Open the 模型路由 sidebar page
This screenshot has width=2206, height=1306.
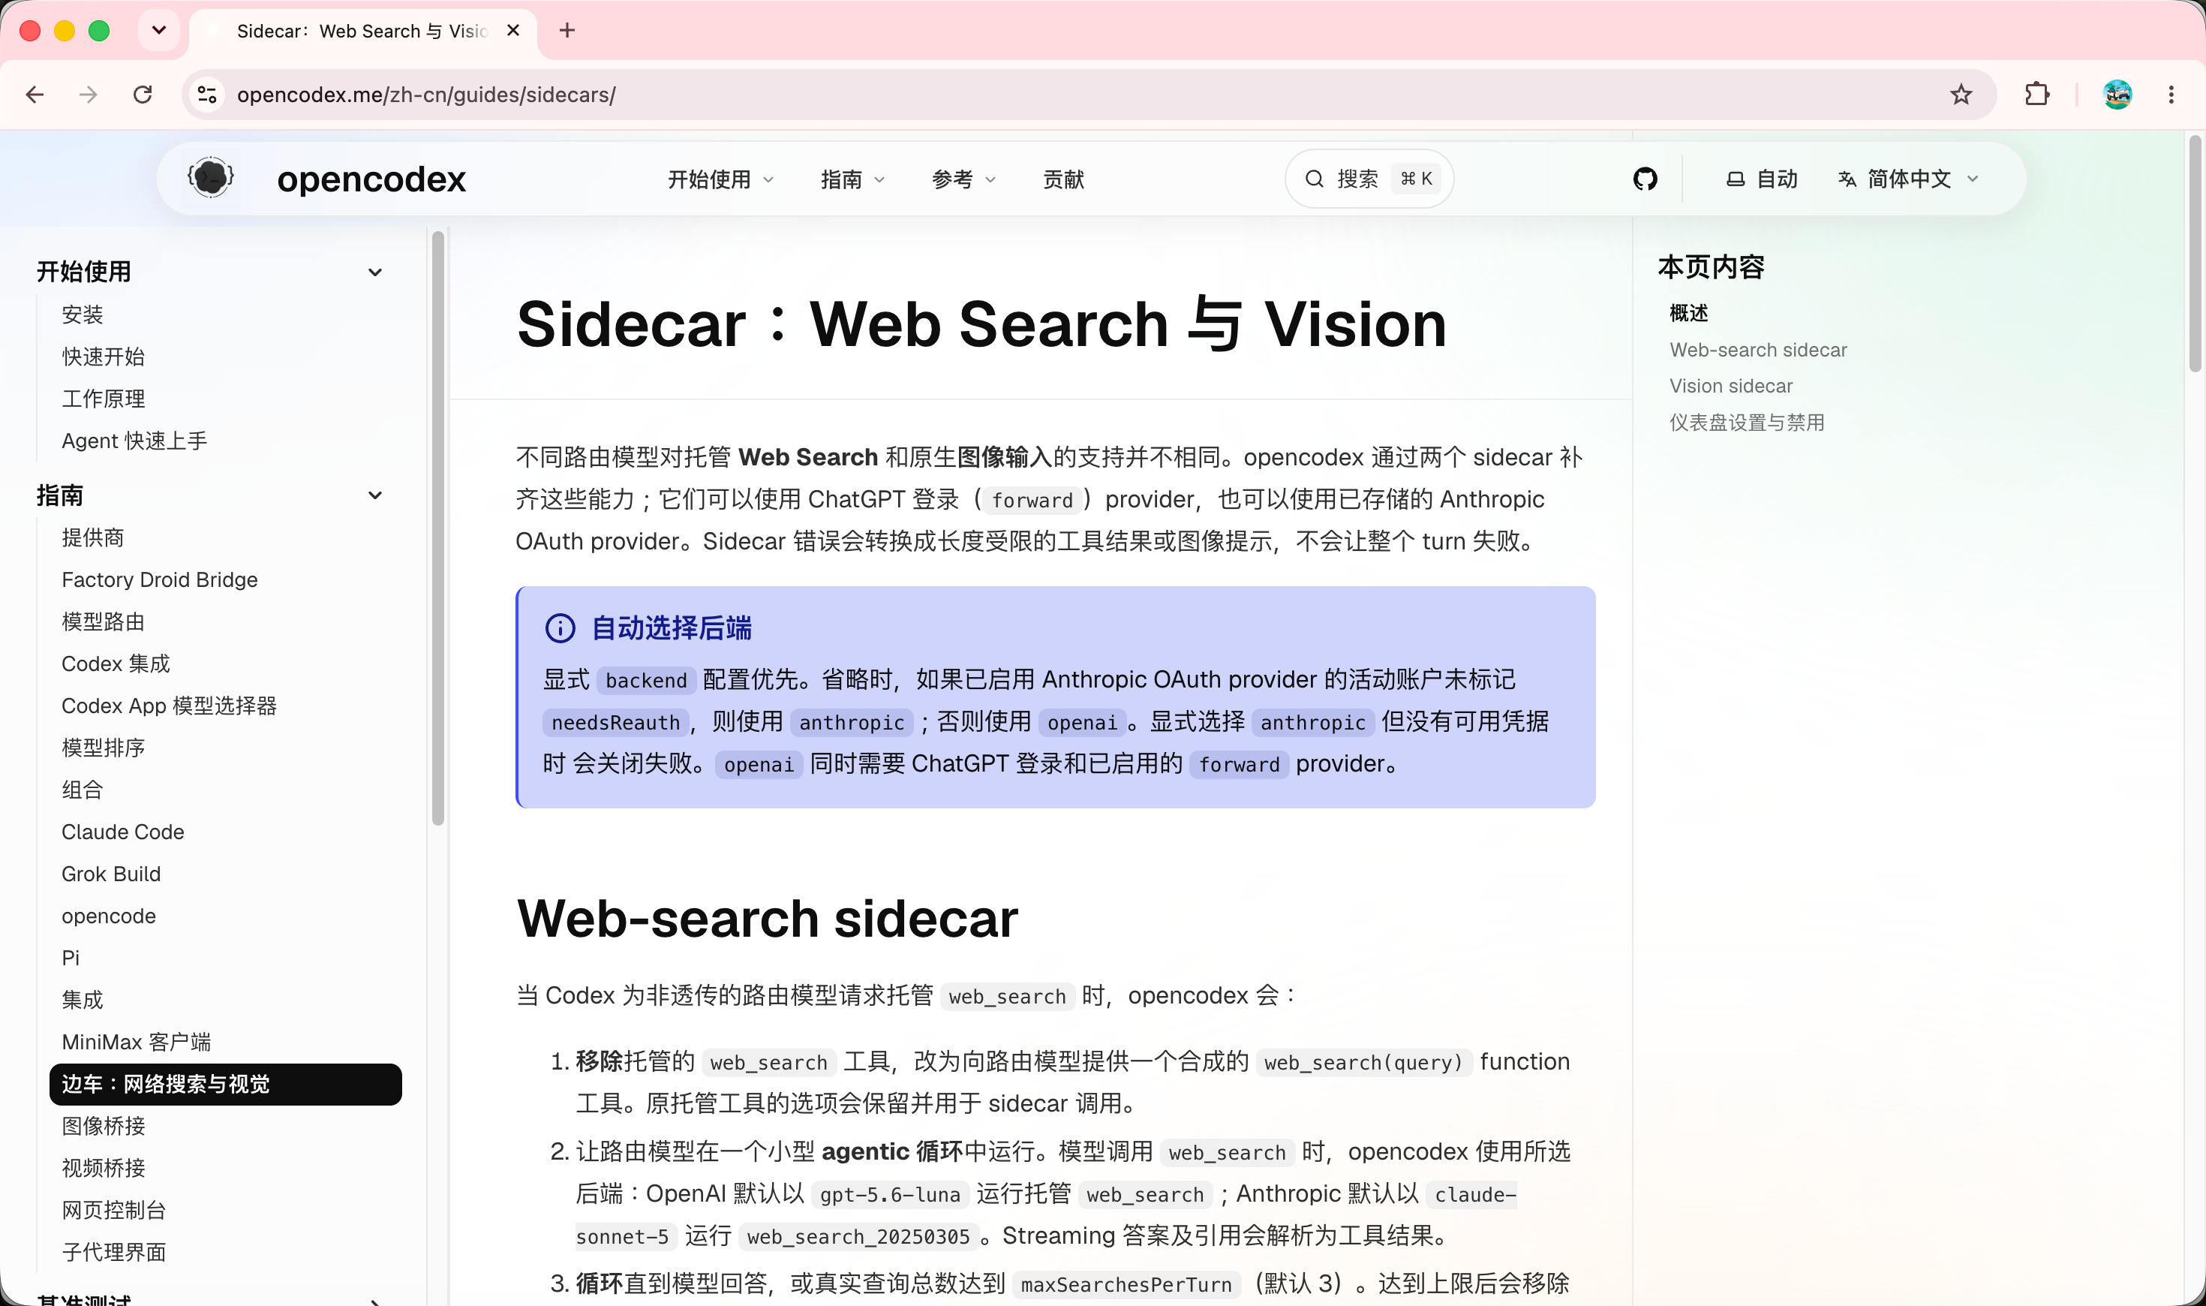[x=103, y=621]
